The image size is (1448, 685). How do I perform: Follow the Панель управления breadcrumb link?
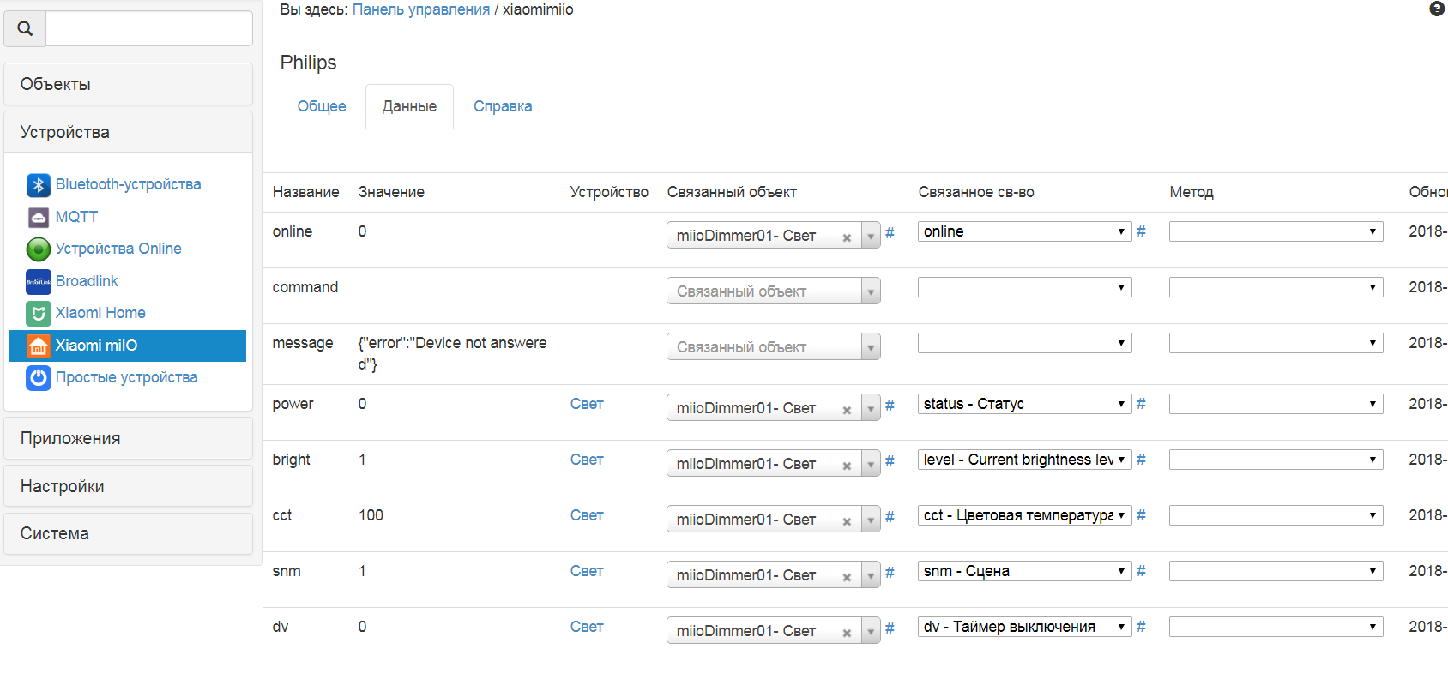(x=420, y=9)
